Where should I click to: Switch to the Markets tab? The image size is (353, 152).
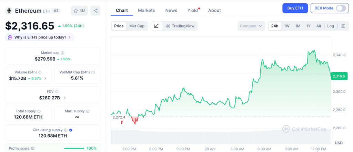[x=147, y=10]
